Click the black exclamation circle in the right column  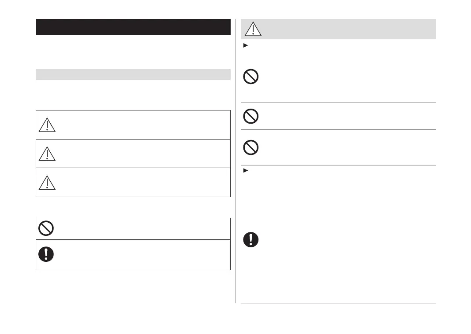click(251, 239)
